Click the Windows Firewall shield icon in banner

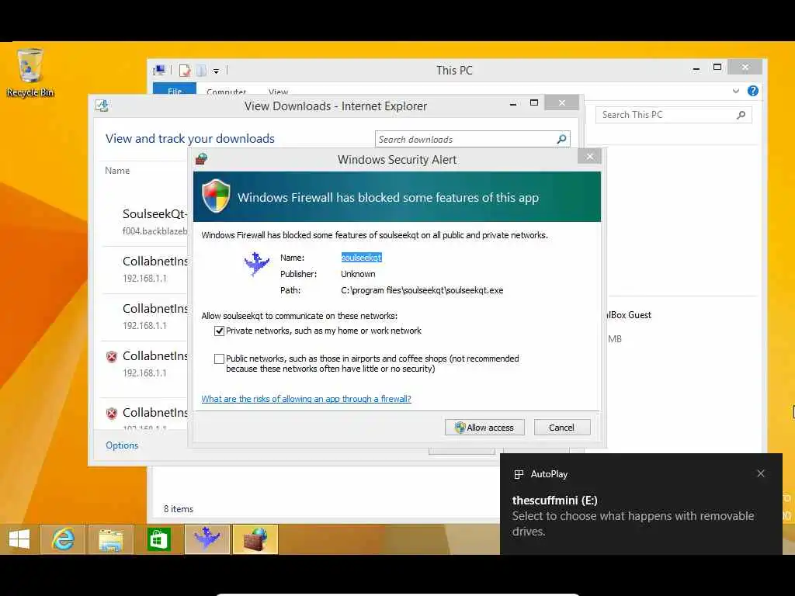point(216,196)
